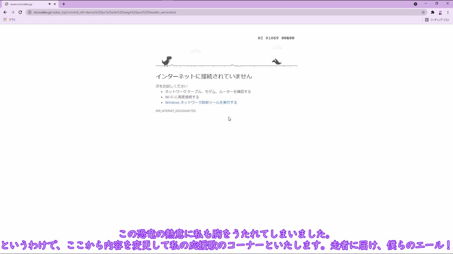453x254 pixels.
Task: Minimize the Chrome window
Action: 426,4
